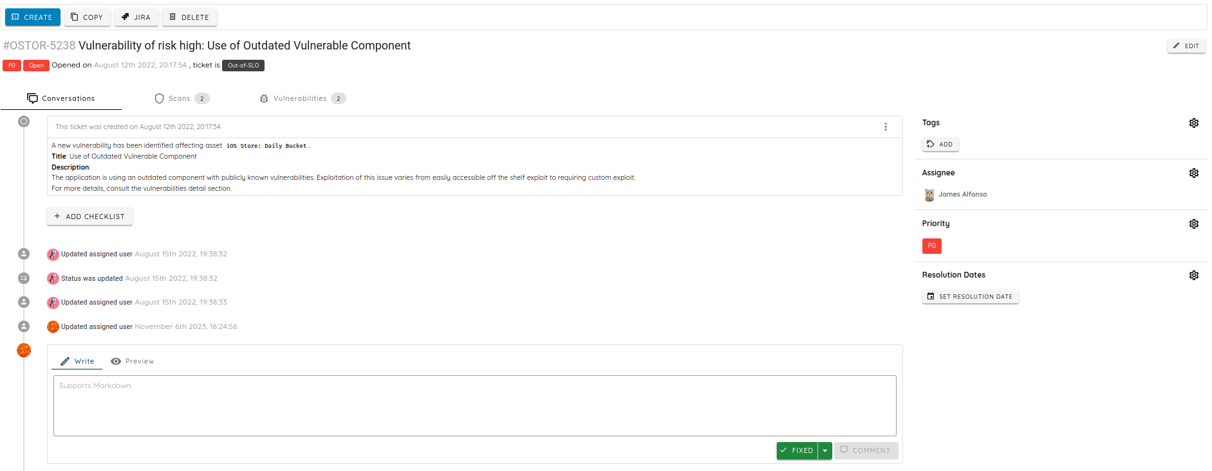This screenshot has height=471, width=1212.
Task: Open the Tags settings gear
Action: coord(1193,123)
